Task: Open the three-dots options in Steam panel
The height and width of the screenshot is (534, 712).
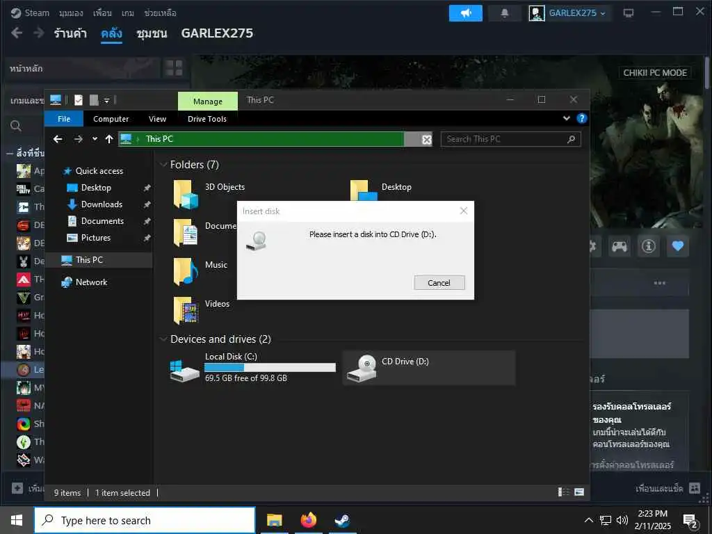Action: pos(659,283)
